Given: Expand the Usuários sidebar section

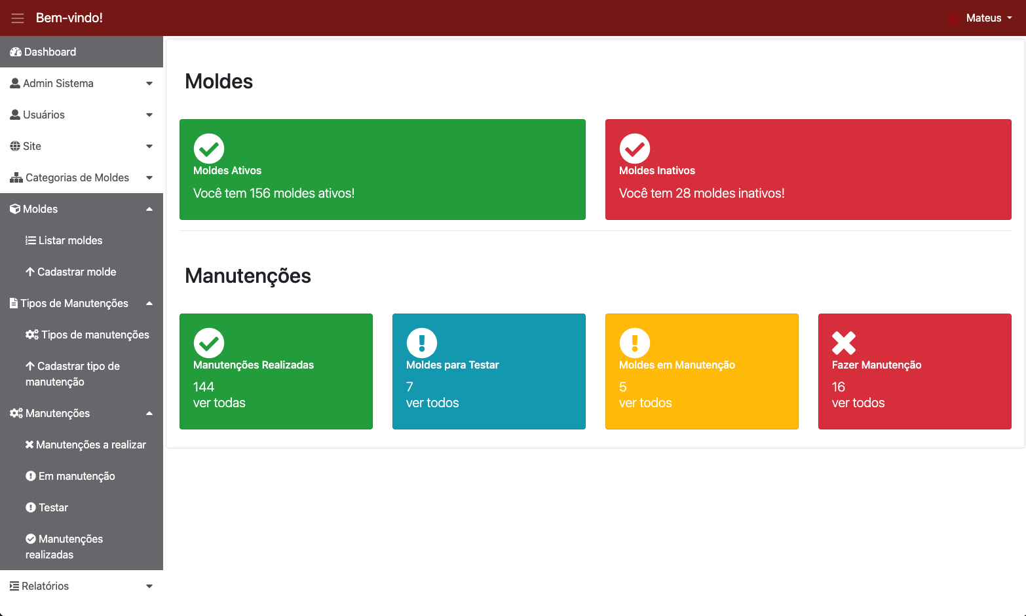Looking at the screenshot, I should coord(81,115).
